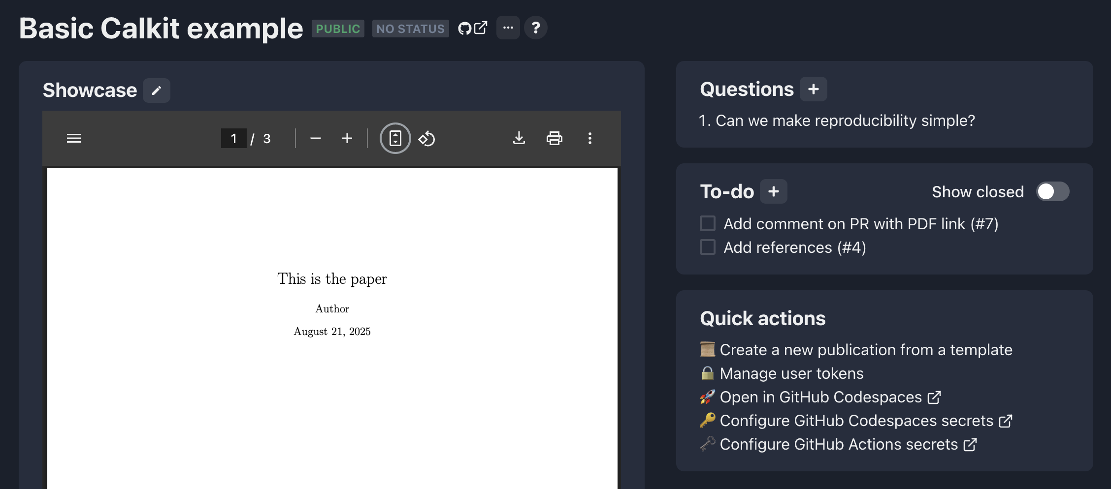The height and width of the screenshot is (489, 1111).
Task: Zoom out the PDF with minus icon
Action: coord(316,138)
